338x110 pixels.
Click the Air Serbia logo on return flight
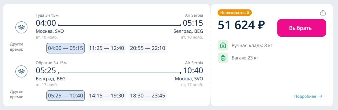[x=21, y=71]
